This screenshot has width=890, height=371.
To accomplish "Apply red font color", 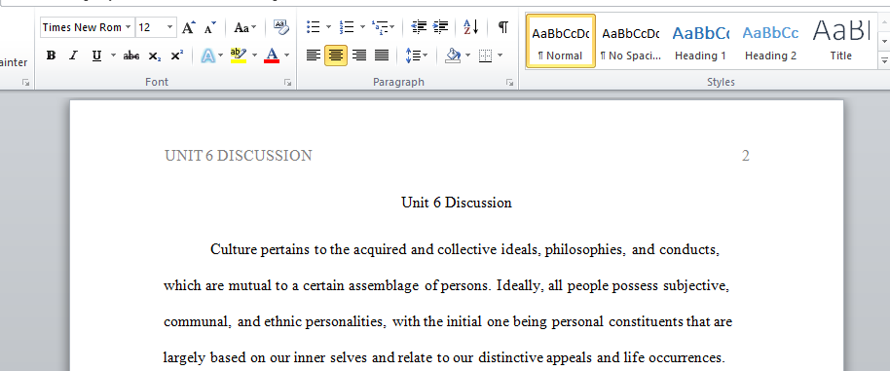I will pos(272,56).
